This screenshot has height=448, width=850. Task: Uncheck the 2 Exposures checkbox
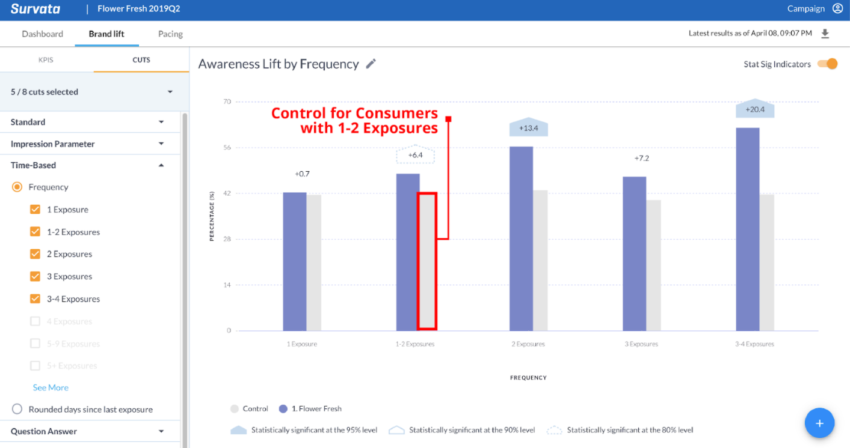pyautogui.click(x=35, y=254)
